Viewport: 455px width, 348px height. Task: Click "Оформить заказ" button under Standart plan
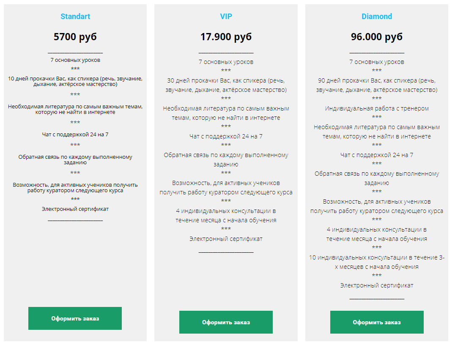[x=75, y=318]
